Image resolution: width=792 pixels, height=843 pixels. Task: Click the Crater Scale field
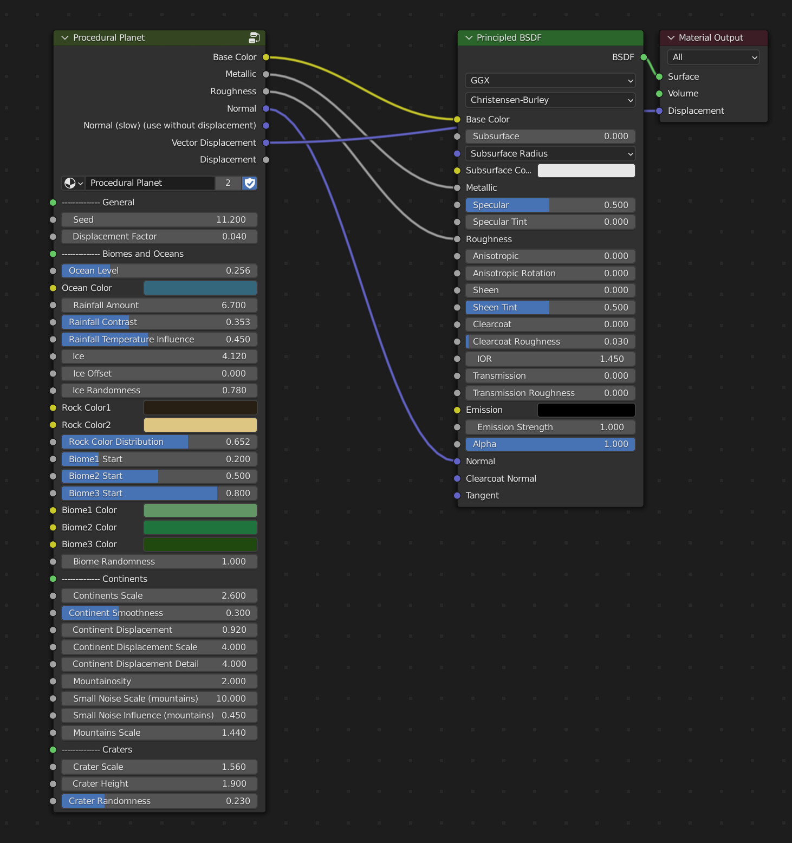click(x=159, y=767)
